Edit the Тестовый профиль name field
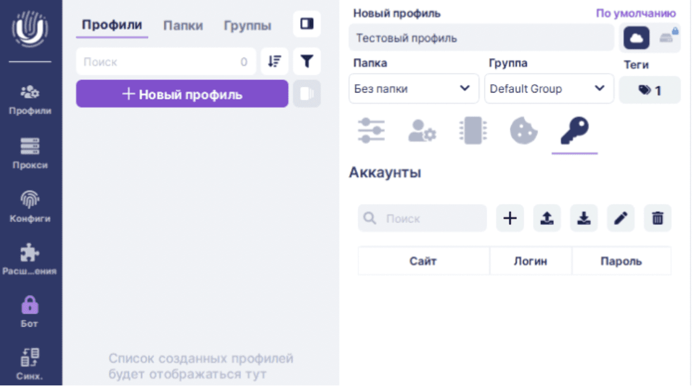This screenshot has height=386, width=693. point(482,38)
